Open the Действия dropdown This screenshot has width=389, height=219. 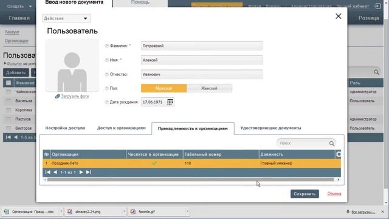point(66,18)
